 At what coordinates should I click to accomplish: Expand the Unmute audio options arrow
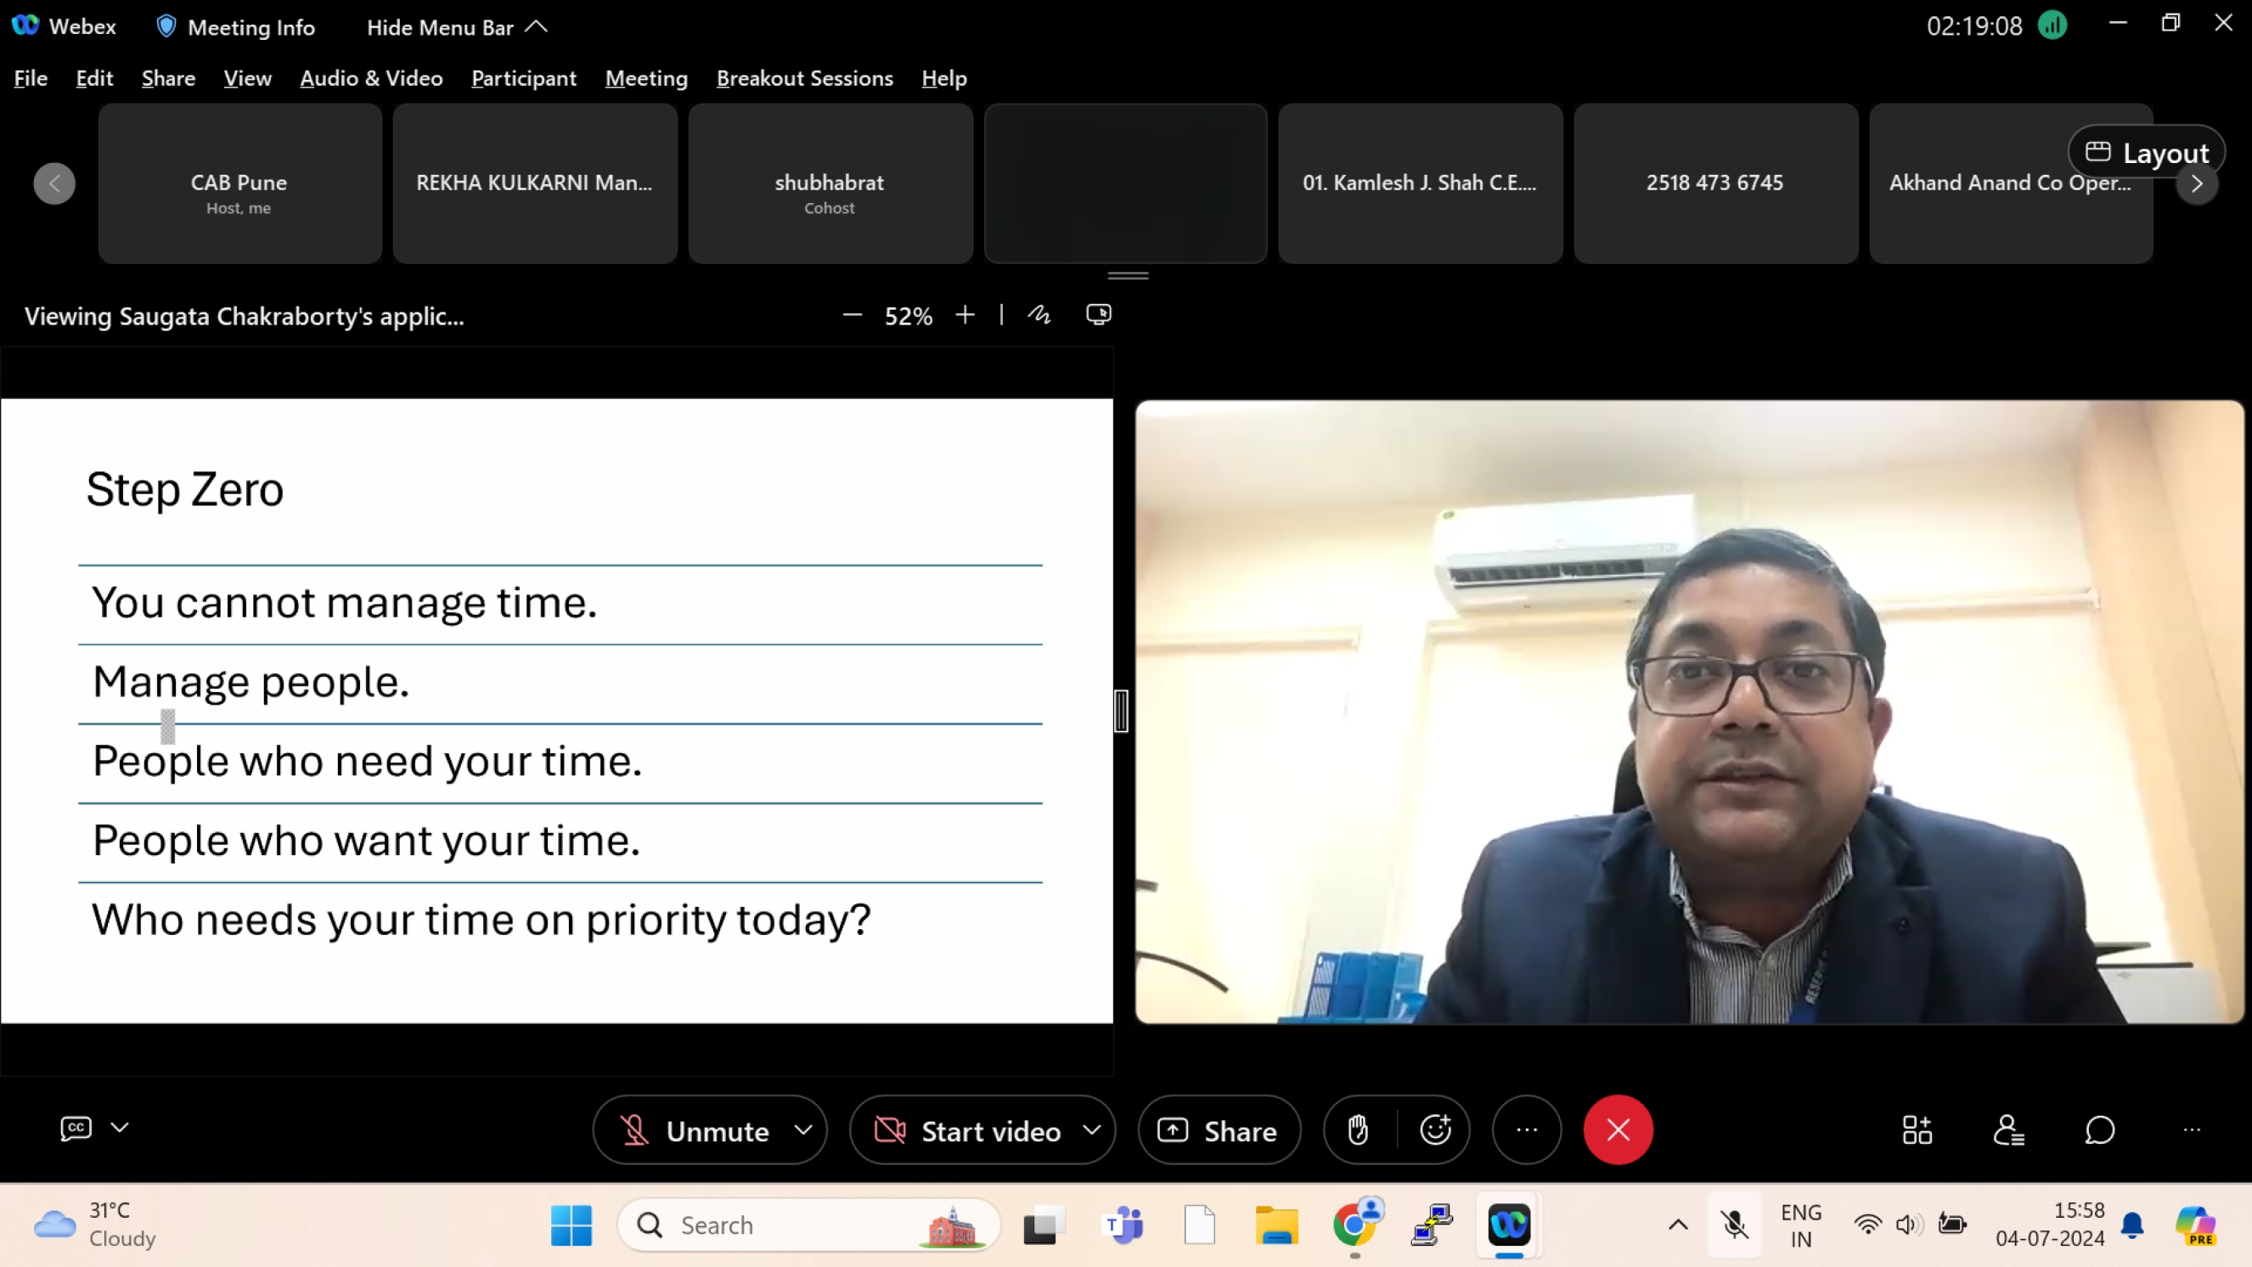tap(803, 1129)
